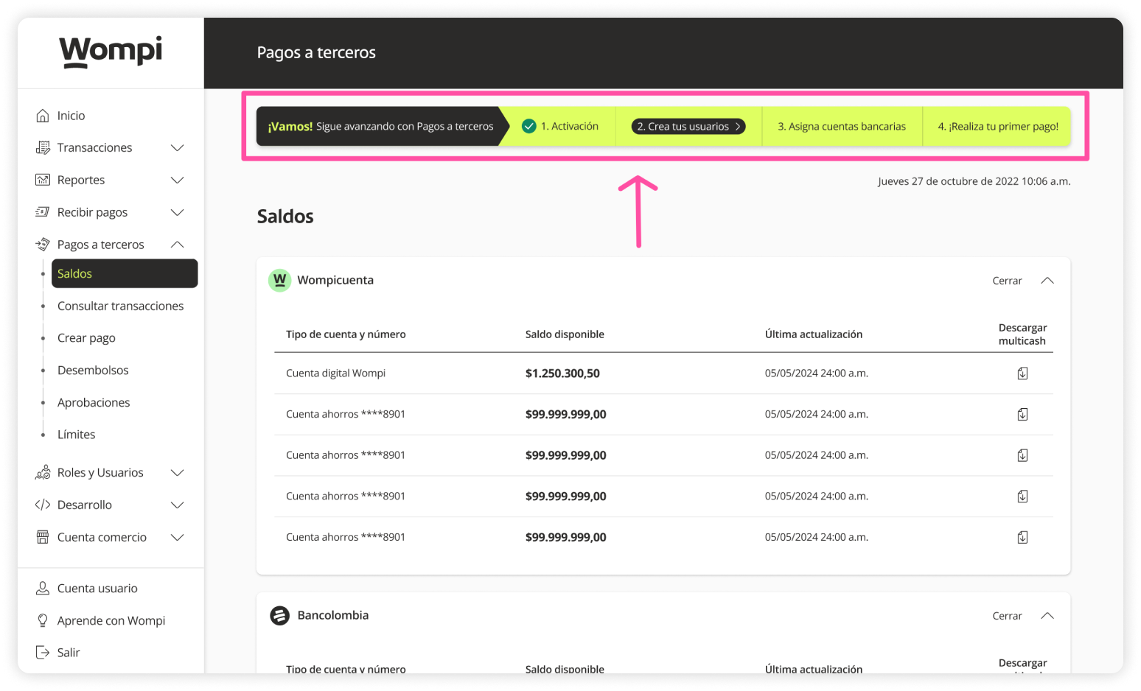Click the Wompi logo

pyautogui.click(x=111, y=52)
